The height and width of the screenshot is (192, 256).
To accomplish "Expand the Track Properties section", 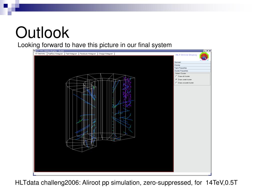I will click(192, 68).
